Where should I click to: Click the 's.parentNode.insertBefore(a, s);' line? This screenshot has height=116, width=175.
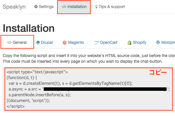[x=40, y=95]
